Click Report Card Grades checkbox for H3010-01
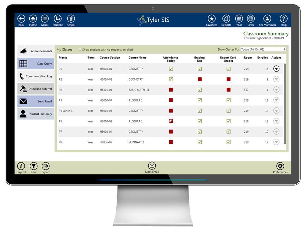 tap(229, 69)
